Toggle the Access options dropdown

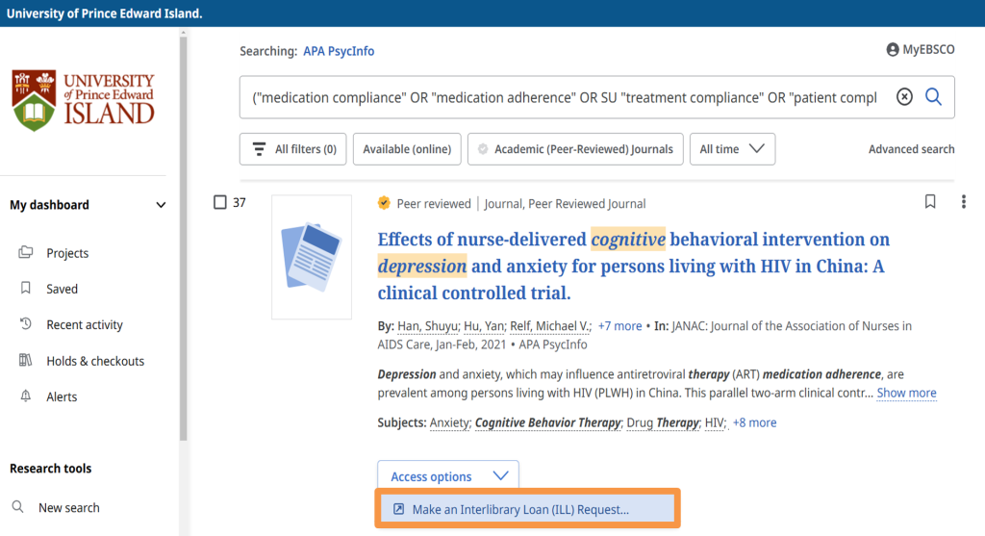coord(447,476)
